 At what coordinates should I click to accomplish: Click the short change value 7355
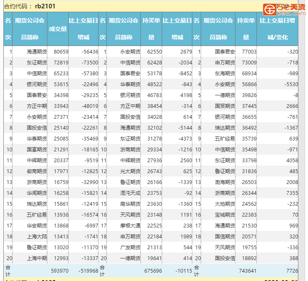(x=292, y=193)
